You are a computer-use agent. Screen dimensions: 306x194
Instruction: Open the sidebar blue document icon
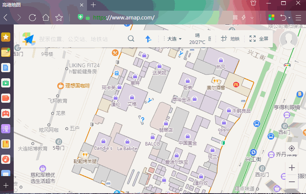coord(6,68)
